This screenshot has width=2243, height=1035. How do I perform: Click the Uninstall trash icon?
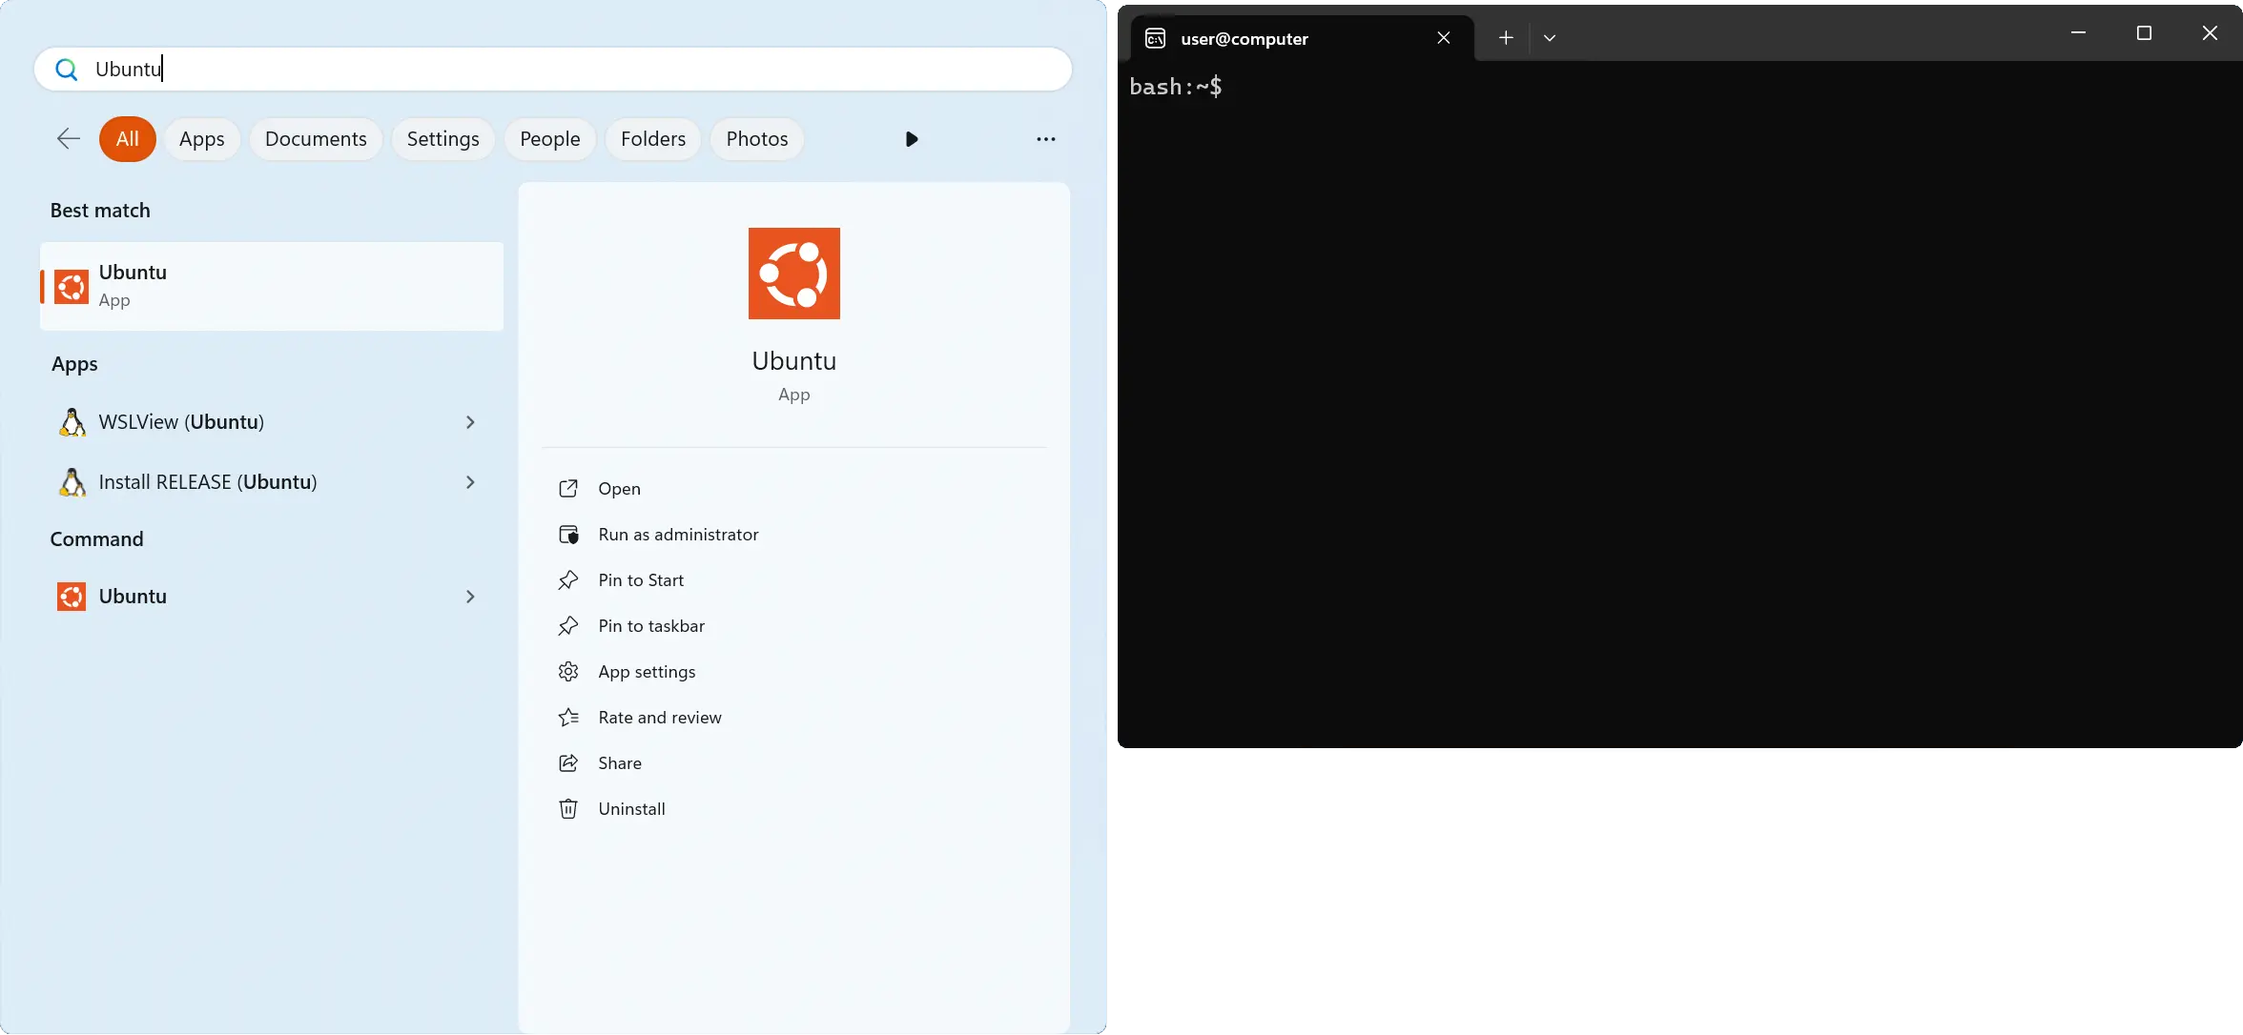pyautogui.click(x=568, y=809)
